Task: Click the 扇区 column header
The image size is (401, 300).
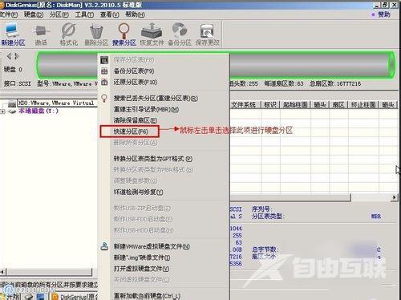Action: pyautogui.click(x=338, y=104)
